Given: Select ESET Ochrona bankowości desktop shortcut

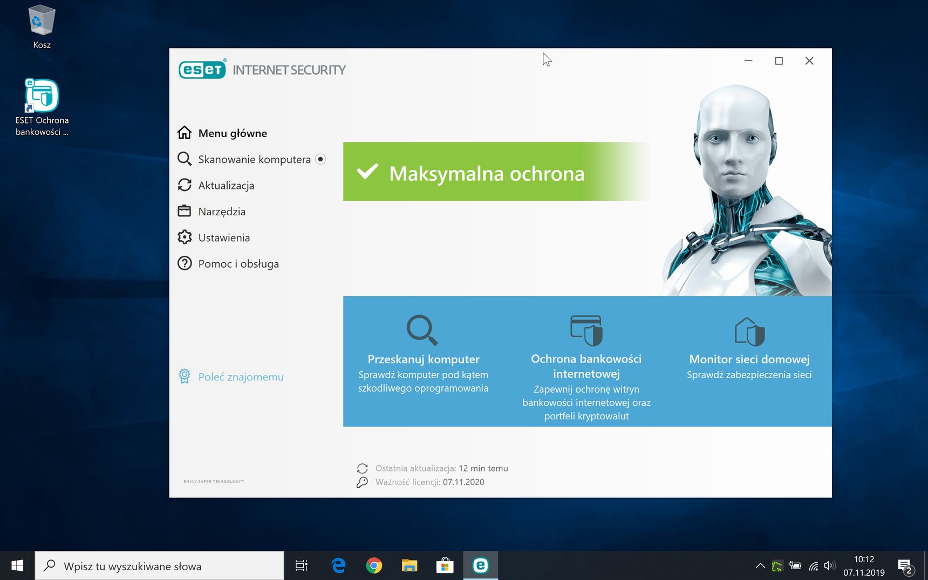Looking at the screenshot, I should click(x=42, y=107).
